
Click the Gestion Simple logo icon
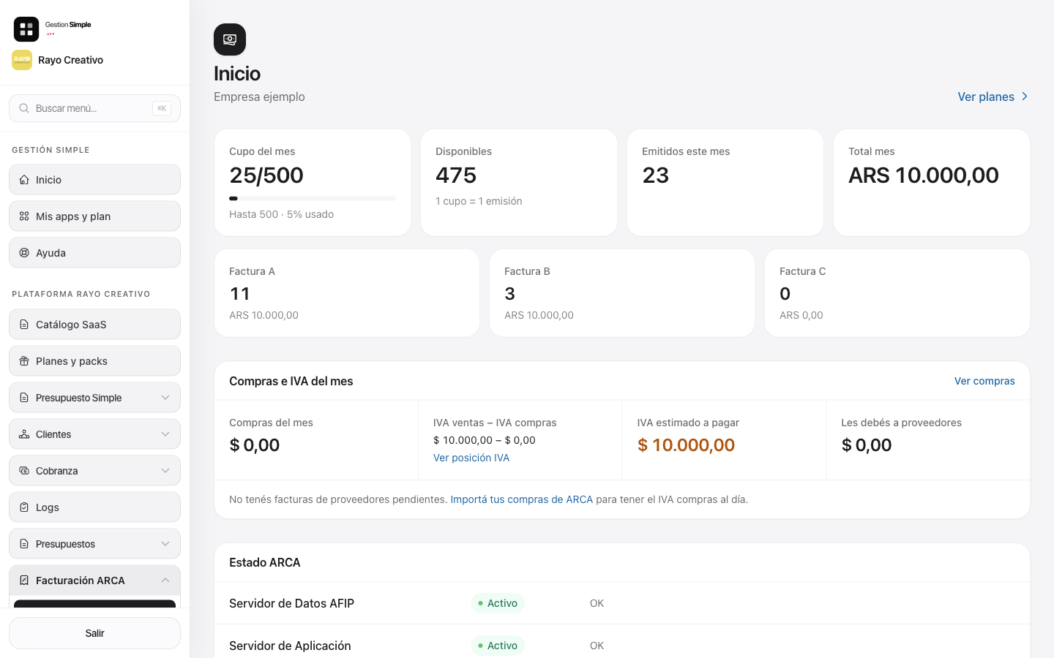(x=26, y=29)
